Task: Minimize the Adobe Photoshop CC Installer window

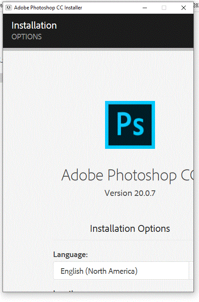Action: [x=145, y=8]
